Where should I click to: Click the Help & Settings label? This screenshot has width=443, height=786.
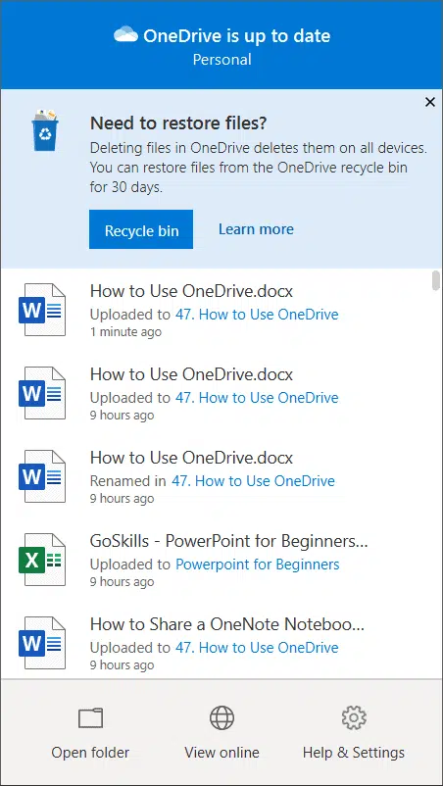(x=354, y=753)
